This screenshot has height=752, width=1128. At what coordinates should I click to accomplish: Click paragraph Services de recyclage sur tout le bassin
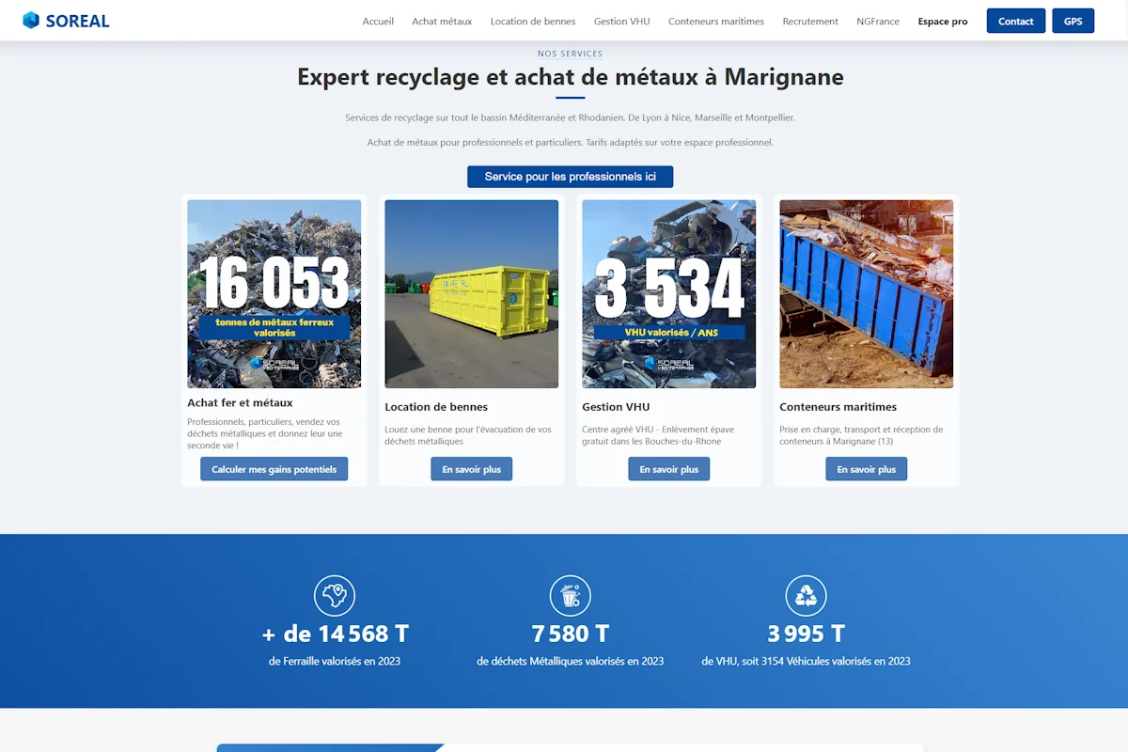pyautogui.click(x=571, y=117)
